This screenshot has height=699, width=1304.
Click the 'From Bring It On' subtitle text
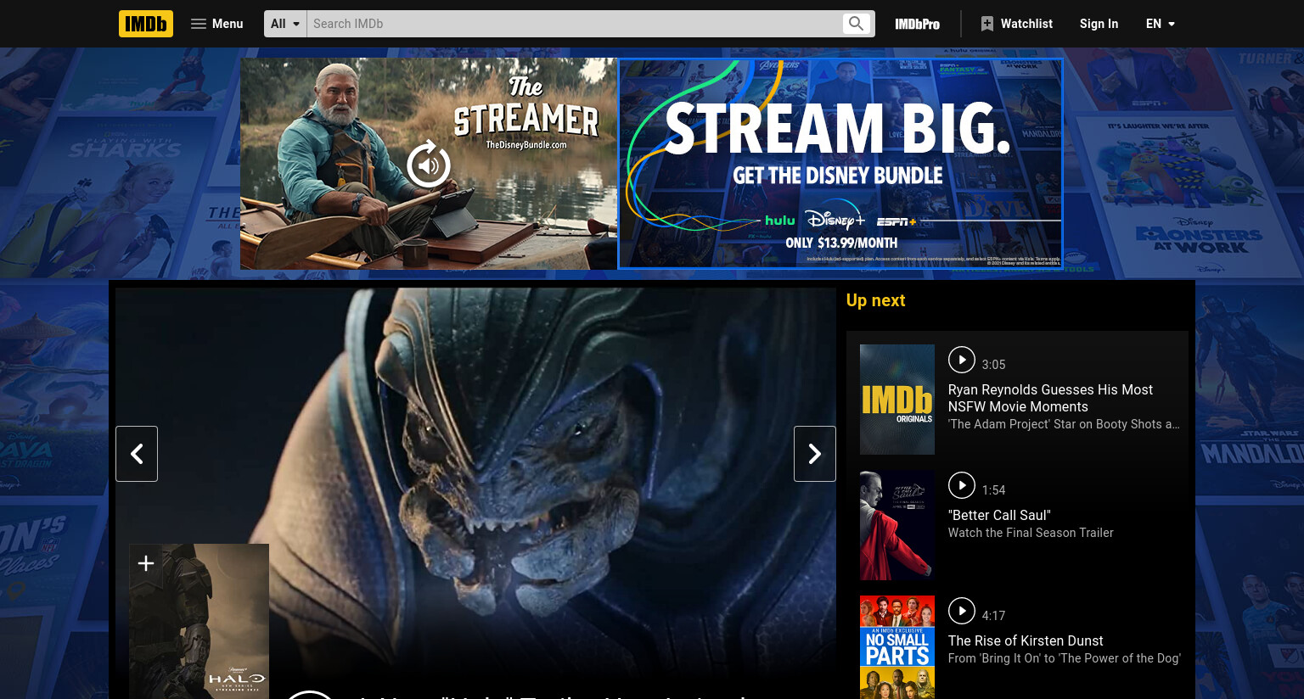[x=1064, y=658]
